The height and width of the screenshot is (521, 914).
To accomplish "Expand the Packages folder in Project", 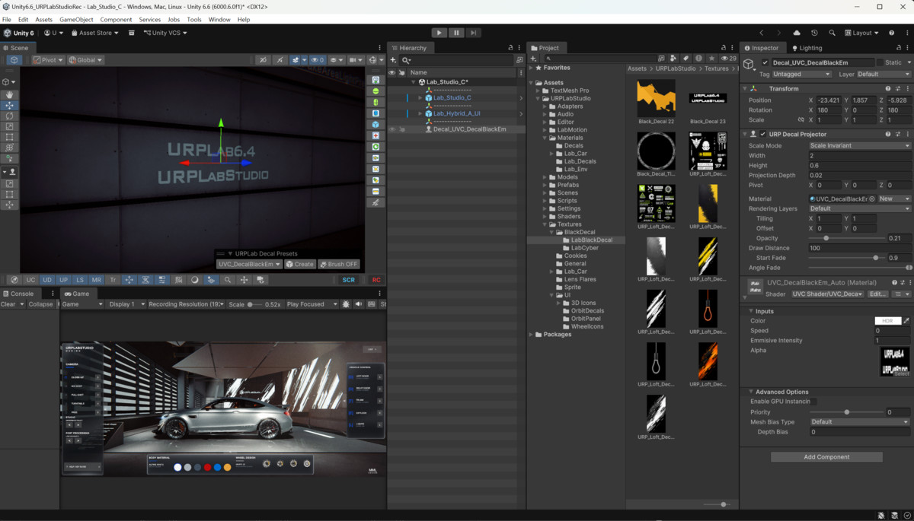I will point(532,335).
